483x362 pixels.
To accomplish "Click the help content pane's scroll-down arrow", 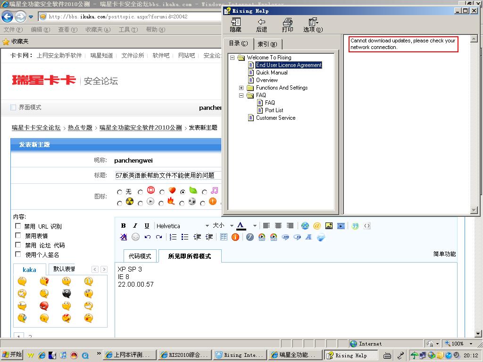I will tap(474, 210).
